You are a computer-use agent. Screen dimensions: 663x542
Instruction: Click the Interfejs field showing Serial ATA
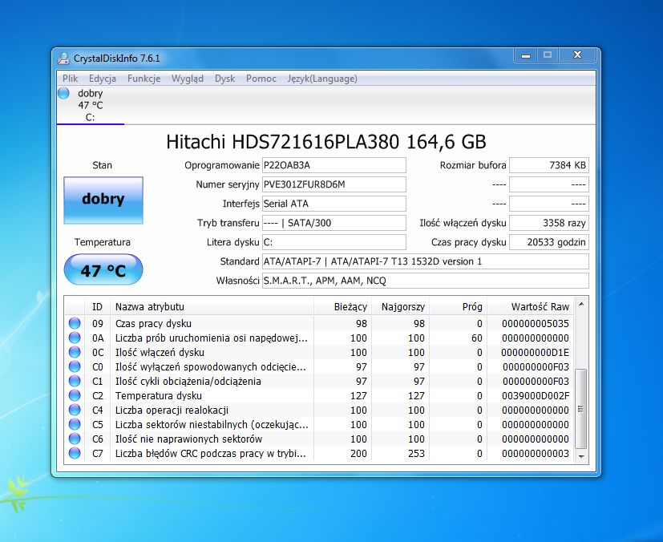pos(334,204)
